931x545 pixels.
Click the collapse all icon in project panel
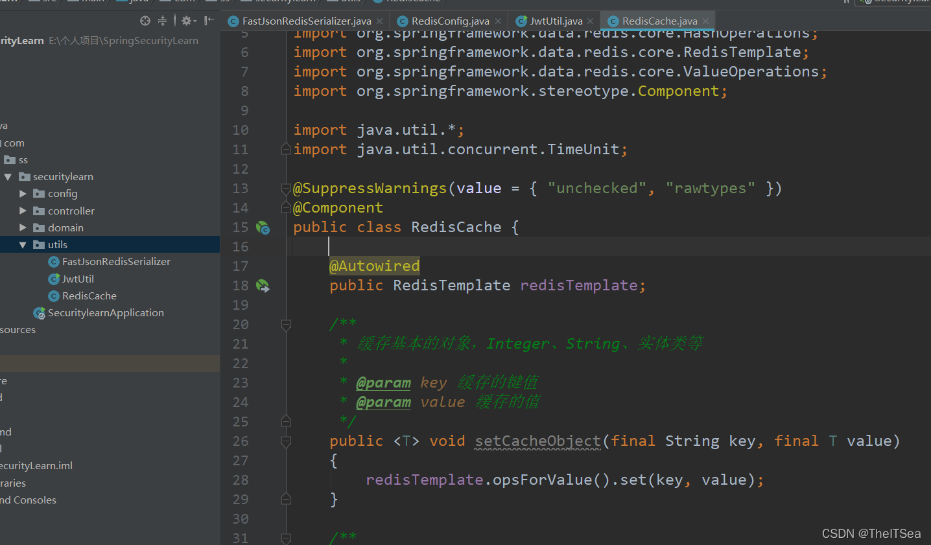click(x=162, y=21)
